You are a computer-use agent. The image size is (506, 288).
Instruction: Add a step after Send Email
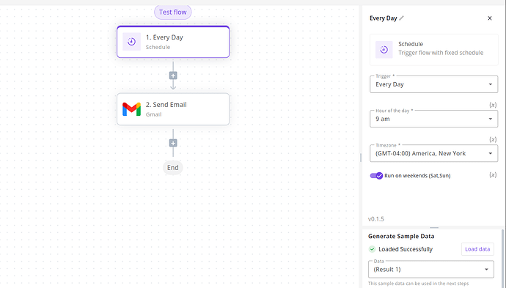pos(173,143)
